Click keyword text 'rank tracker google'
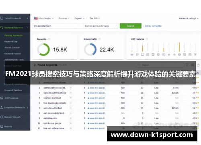Image resolution: width=201 pixels, height=145 pixels. click(52, 123)
